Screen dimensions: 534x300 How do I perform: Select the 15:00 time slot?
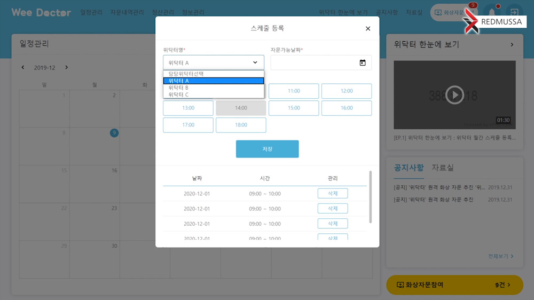294,108
